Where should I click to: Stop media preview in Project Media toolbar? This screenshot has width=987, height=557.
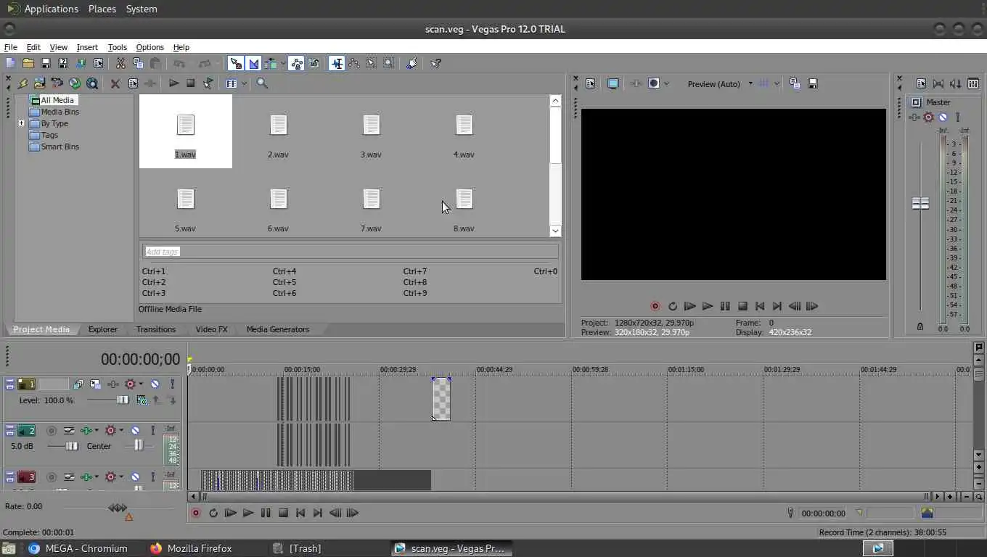coord(190,83)
